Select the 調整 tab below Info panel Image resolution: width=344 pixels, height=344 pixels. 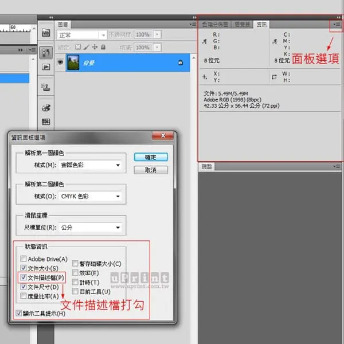click(x=206, y=166)
